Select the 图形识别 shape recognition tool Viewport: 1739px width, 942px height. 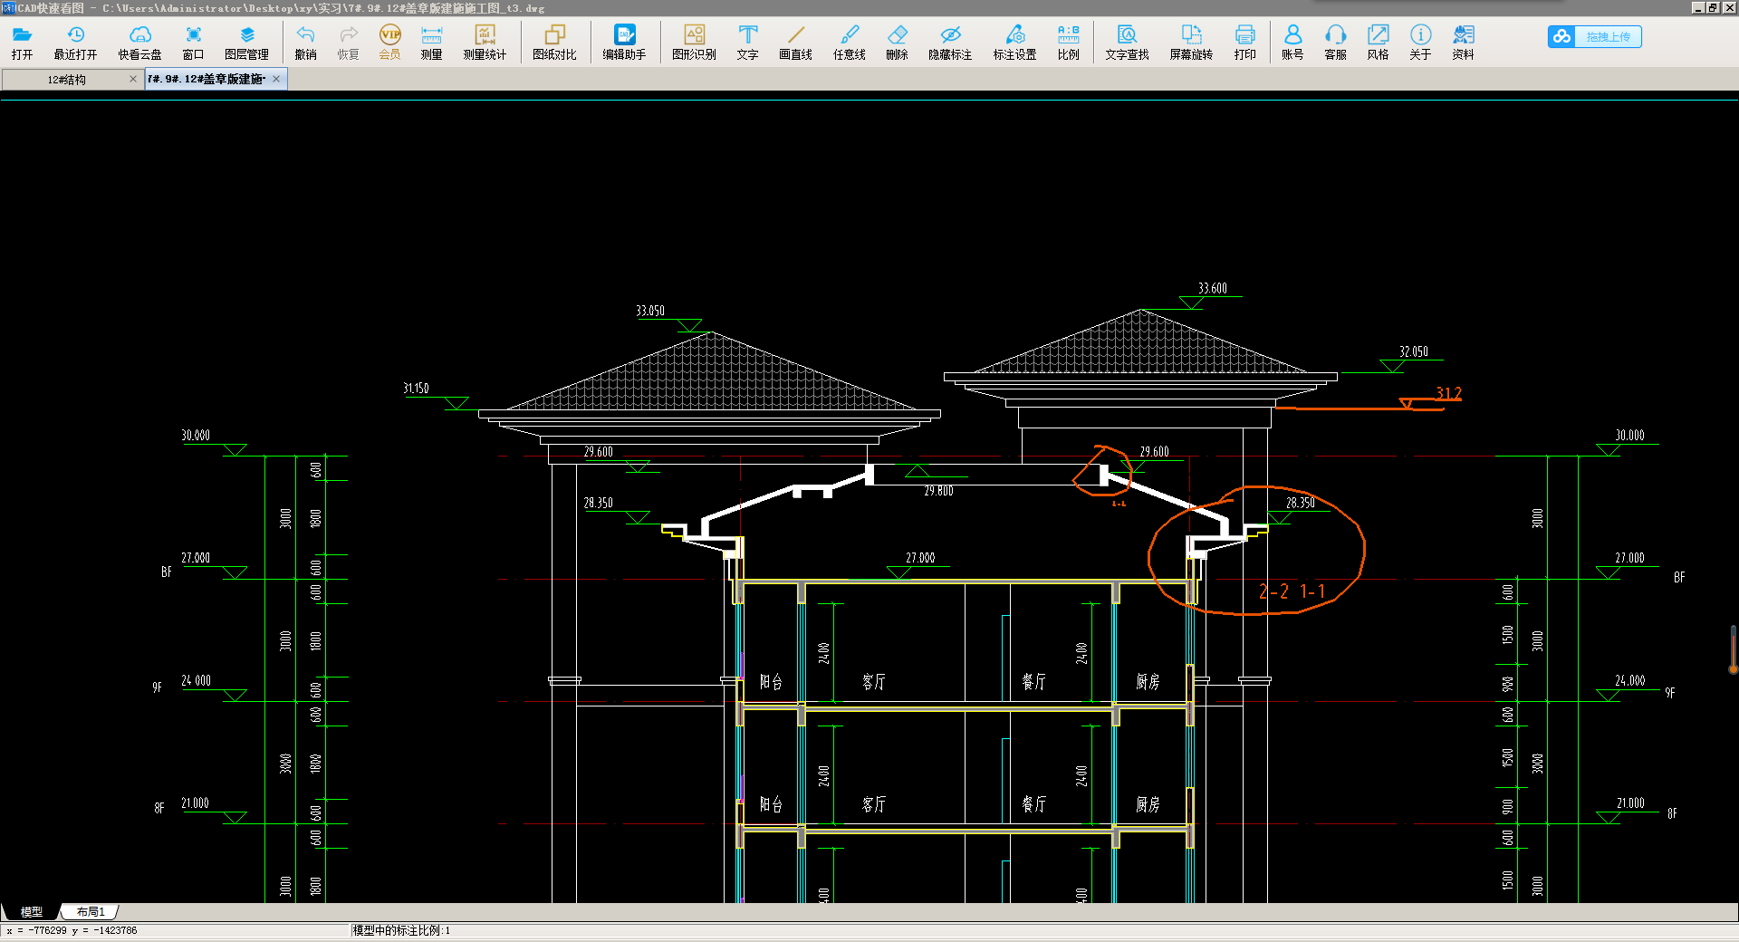tap(694, 43)
